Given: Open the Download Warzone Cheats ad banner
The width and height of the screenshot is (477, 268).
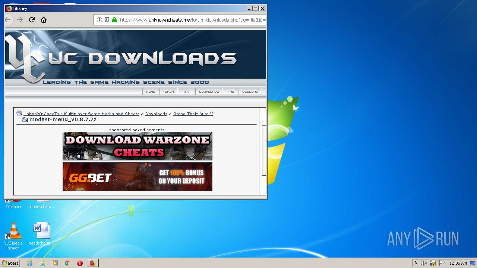Looking at the screenshot, I should click(138, 146).
